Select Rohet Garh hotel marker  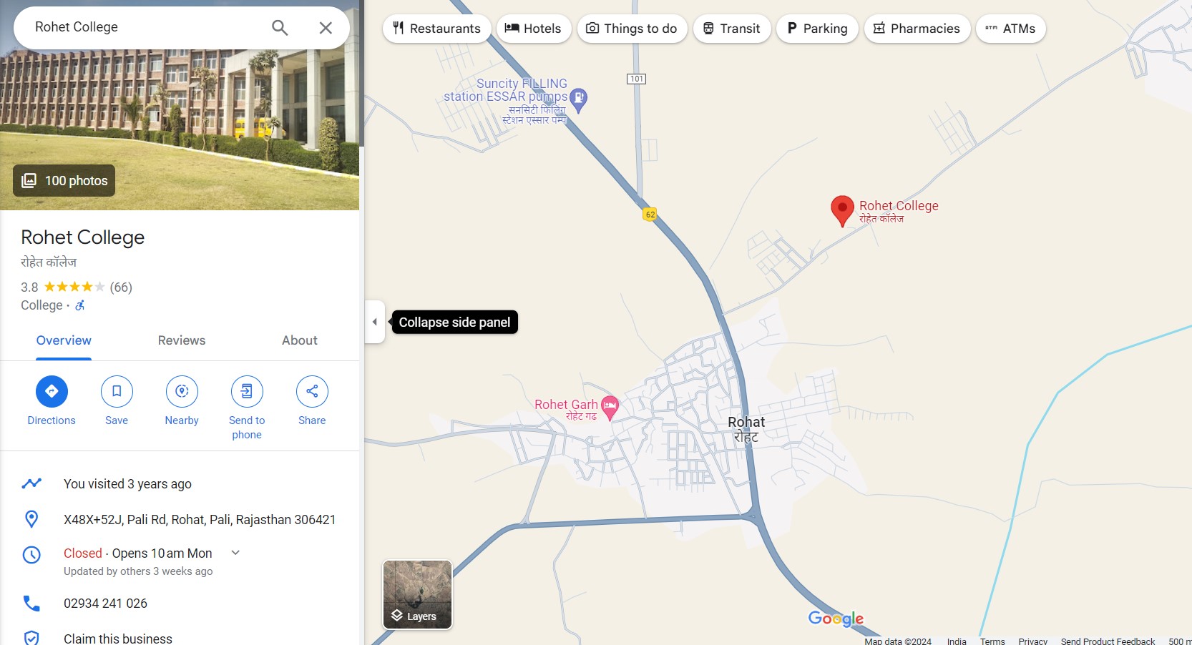pyautogui.click(x=610, y=407)
